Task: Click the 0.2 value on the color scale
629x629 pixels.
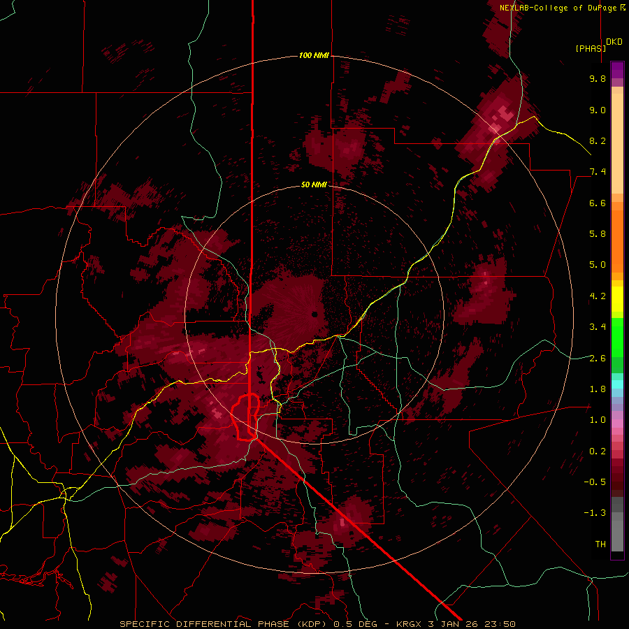Action: [598, 451]
